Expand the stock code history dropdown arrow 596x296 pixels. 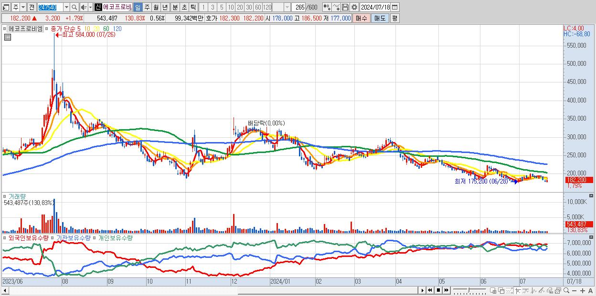click(x=66, y=7)
